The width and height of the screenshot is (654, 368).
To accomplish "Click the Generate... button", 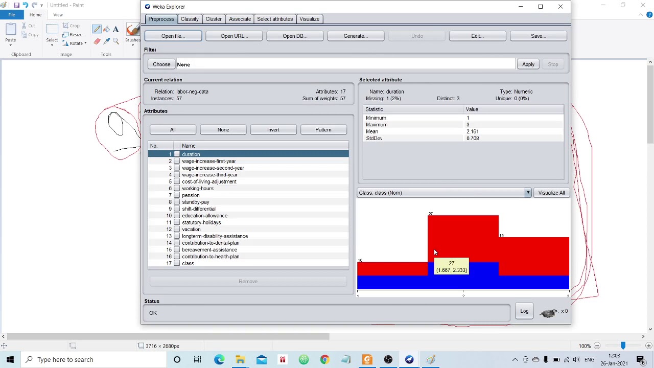I will (356, 36).
